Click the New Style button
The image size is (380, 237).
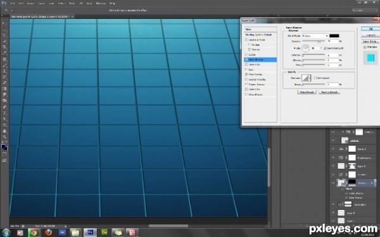pos(370,42)
